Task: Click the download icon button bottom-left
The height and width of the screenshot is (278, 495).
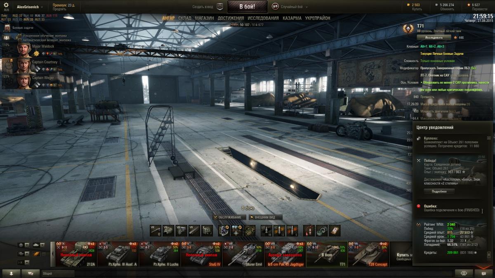Action: point(11,273)
